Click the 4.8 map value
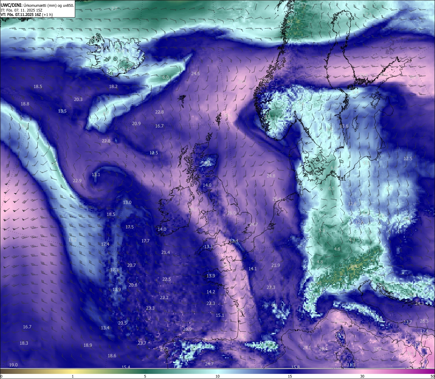Viewport: 435px width, 379px height. click(x=320, y=262)
